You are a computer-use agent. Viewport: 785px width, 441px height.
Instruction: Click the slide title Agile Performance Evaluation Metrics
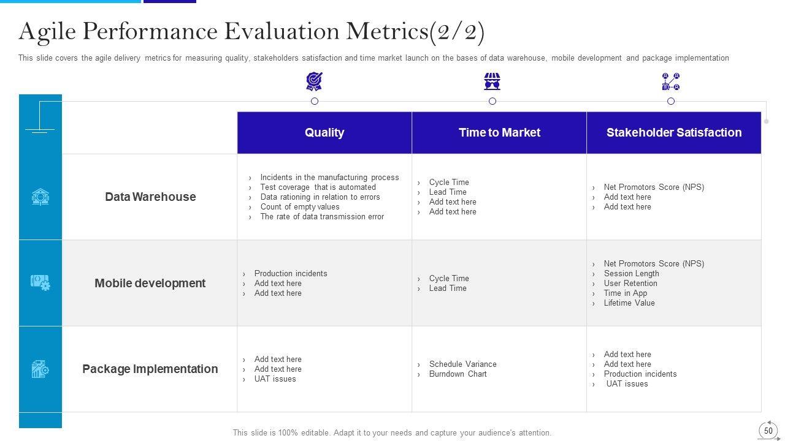pos(251,32)
